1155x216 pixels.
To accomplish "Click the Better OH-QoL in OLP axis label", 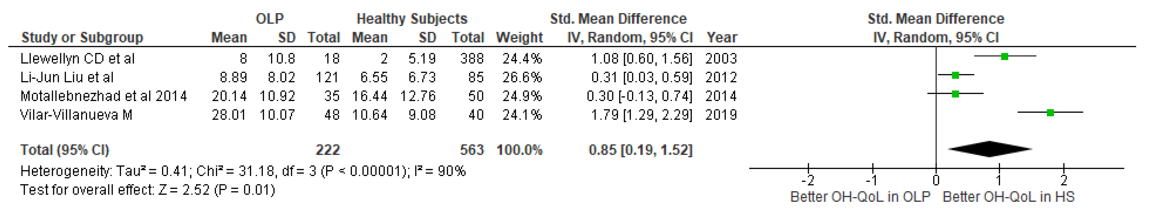I will [x=860, y=197].
